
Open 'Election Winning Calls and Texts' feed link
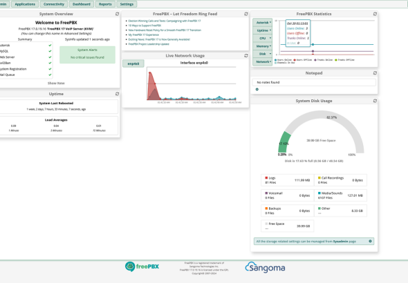(165, 21)
